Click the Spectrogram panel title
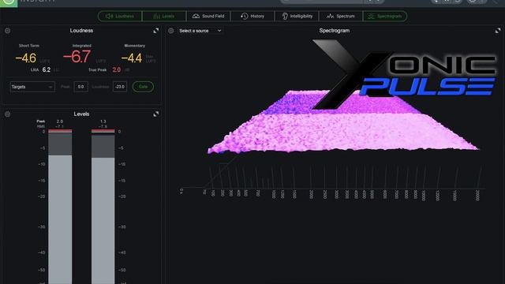 point(335,31)
